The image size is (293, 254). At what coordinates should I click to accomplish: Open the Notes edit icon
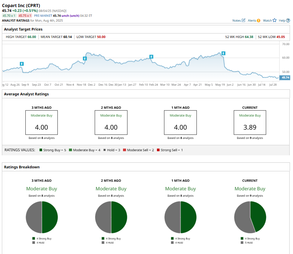[243, 20]
